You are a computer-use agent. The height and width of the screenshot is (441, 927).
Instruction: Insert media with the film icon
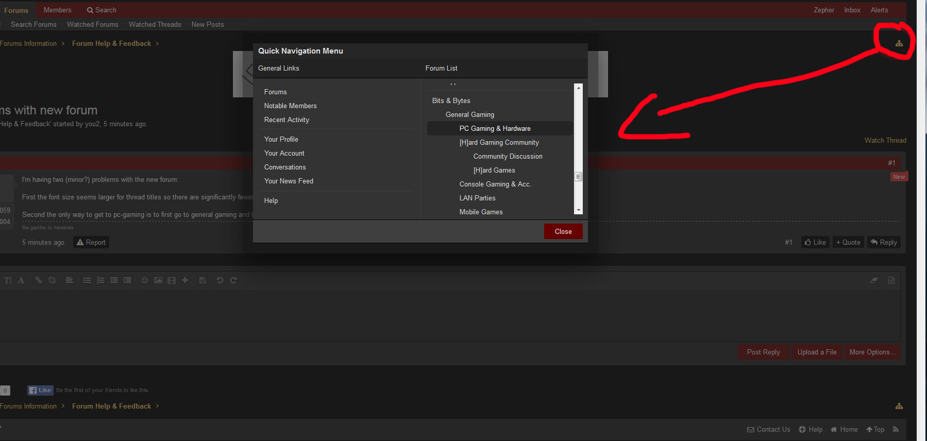[172, 280]
